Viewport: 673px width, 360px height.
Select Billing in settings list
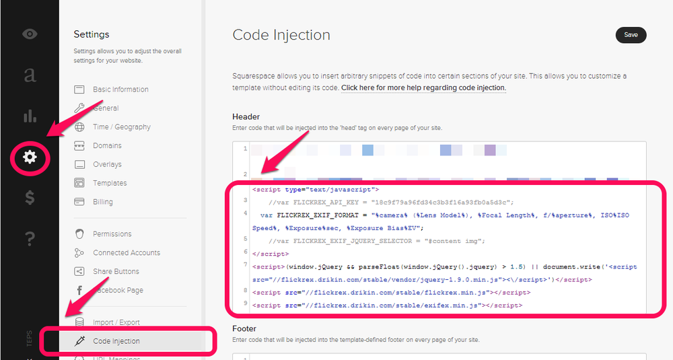[x=103, y=202]
